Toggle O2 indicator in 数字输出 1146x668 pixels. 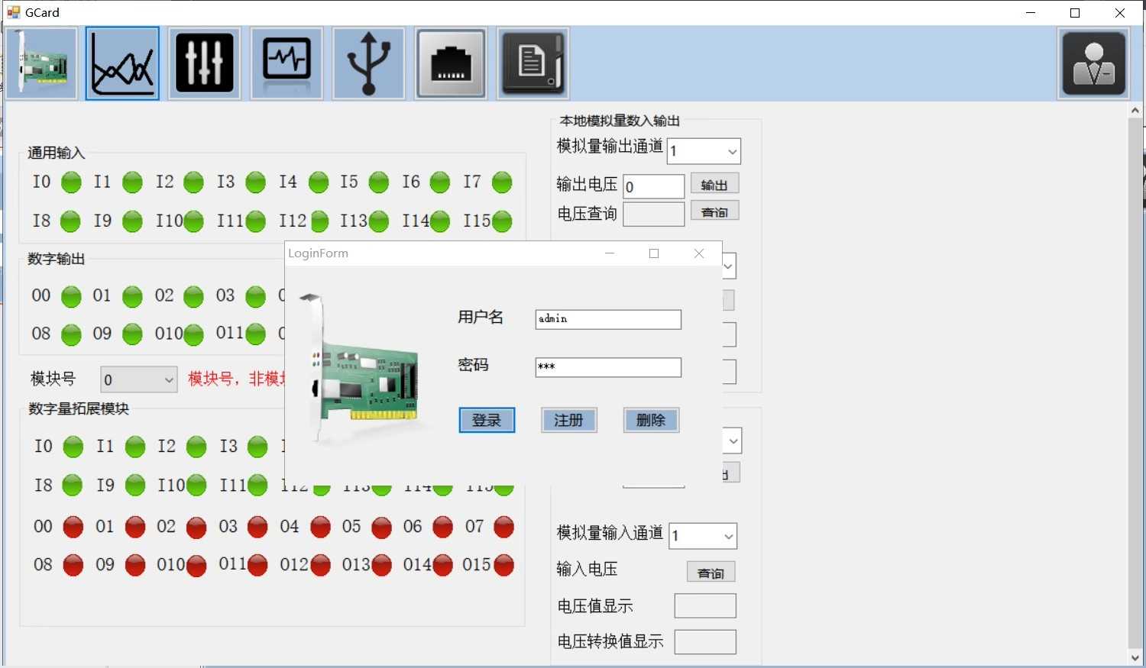click(x=194, y=296)
